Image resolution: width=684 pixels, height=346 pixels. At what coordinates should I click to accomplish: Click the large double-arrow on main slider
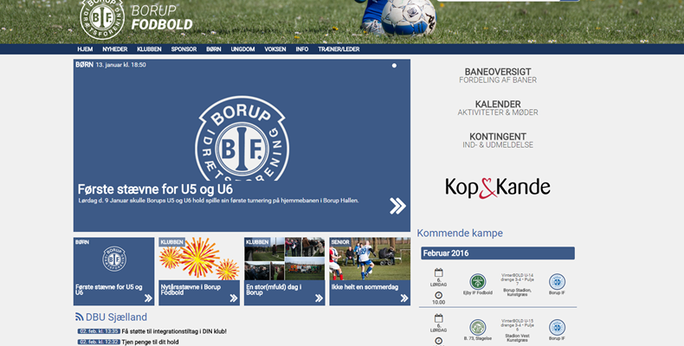[397, 205]
